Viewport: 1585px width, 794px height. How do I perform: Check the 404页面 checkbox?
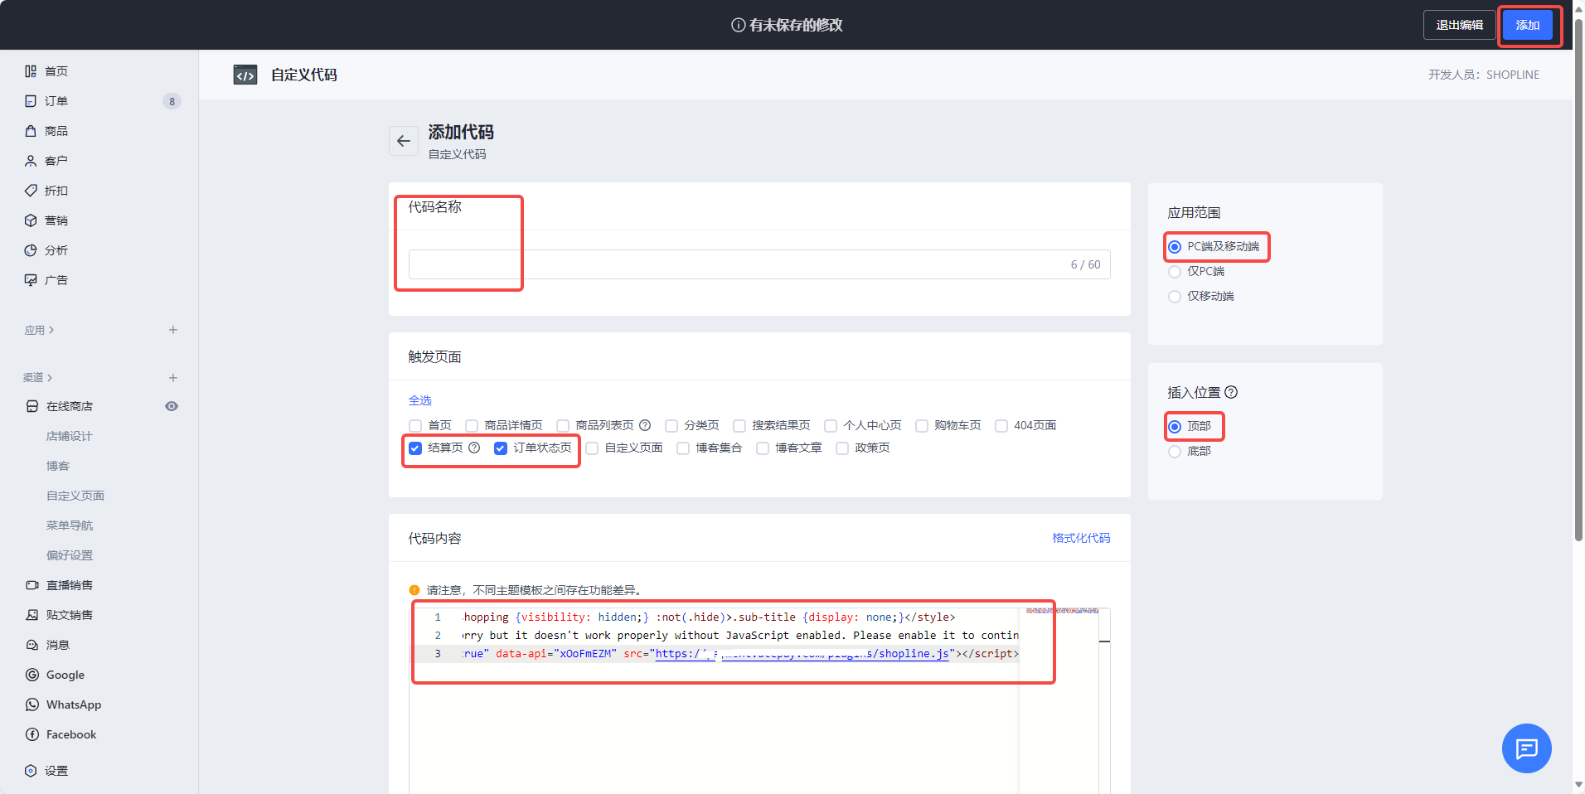point(1001,426)
